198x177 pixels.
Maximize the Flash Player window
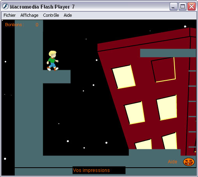click(x=182, y=7)
